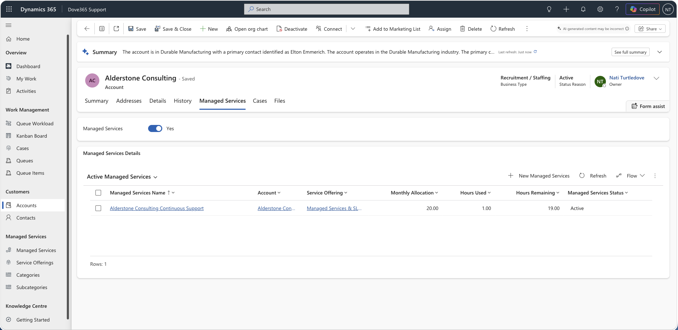Open the Copilot pane
This screenshot has width=678, height=330.
coord(643,9)
